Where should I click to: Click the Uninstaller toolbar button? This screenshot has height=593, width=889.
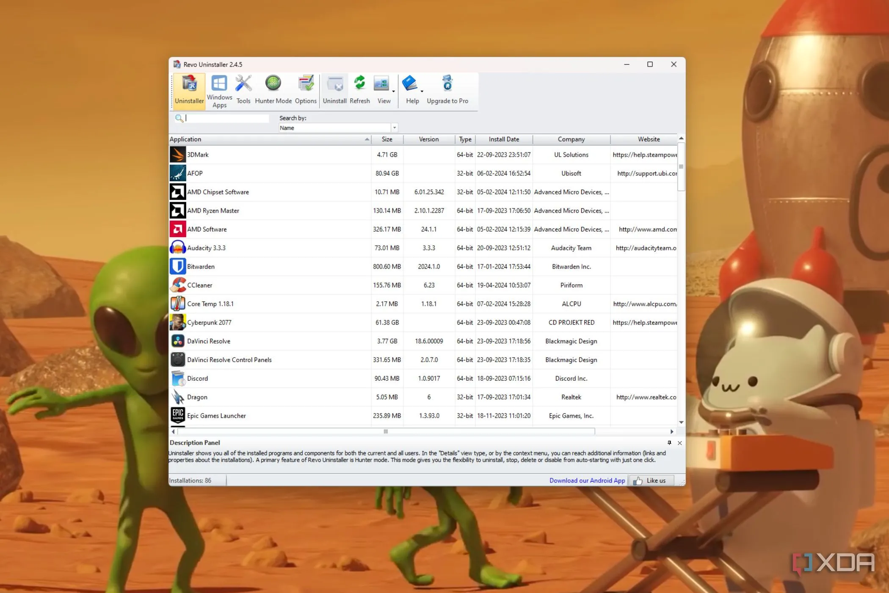(189, 90)
